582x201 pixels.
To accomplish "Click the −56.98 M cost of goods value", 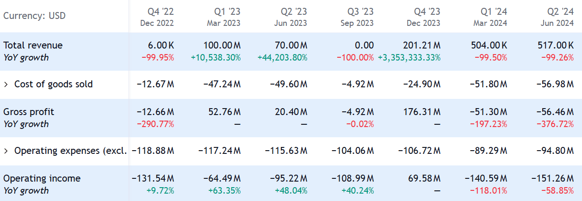I will coord(555,84).
